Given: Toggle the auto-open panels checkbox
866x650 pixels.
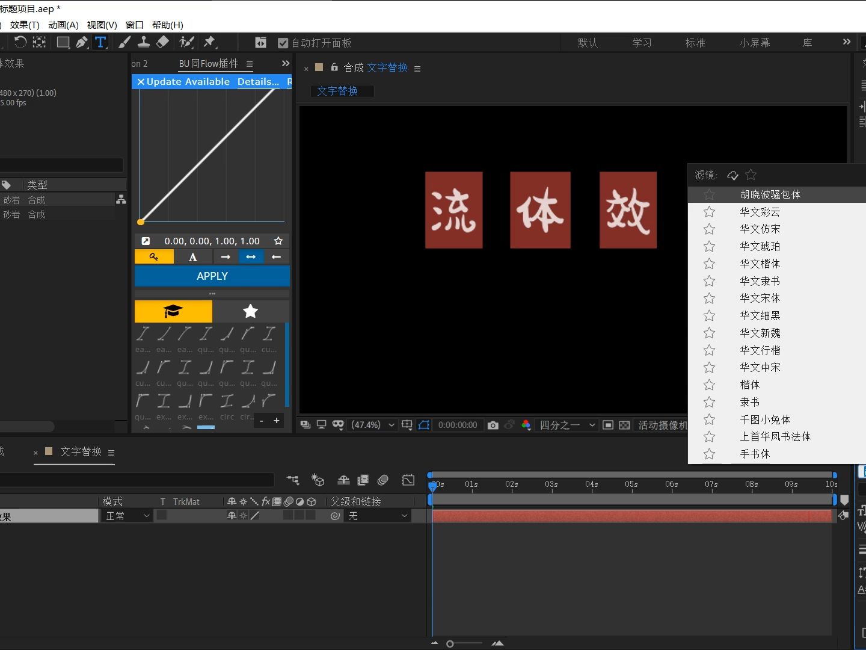Looking at the screenshot, I should [x=283, y=43].
